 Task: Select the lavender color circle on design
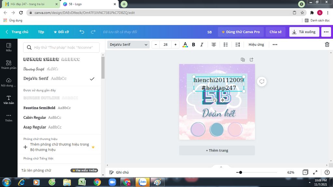198,129
